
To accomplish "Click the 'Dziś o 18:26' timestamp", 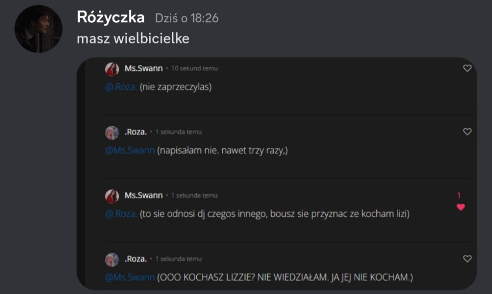I will click(x=187, y=18).
